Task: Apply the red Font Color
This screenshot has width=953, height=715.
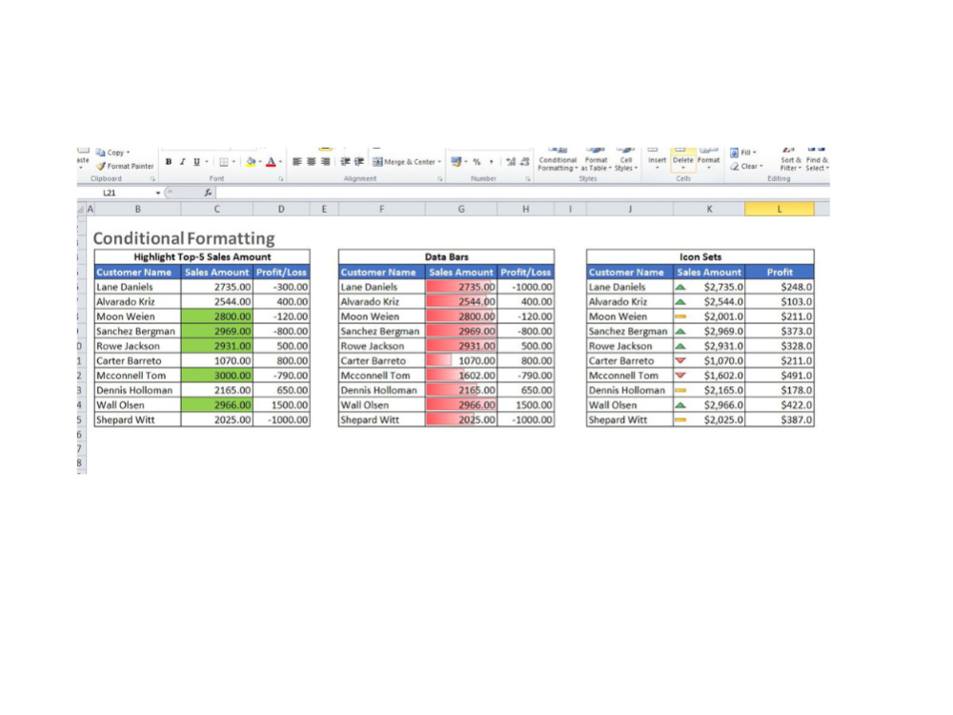Action: [x=271, y=162]
